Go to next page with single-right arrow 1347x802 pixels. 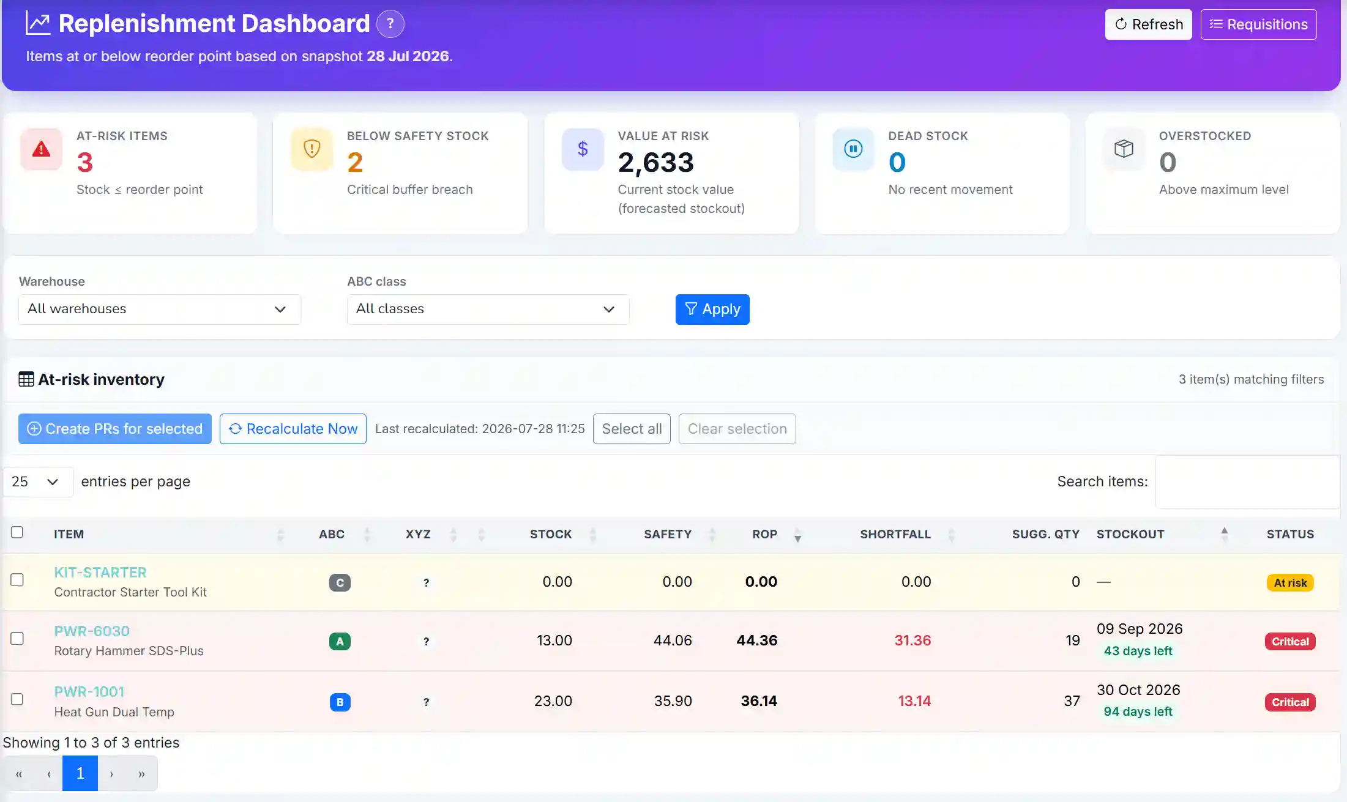point(111,774)
